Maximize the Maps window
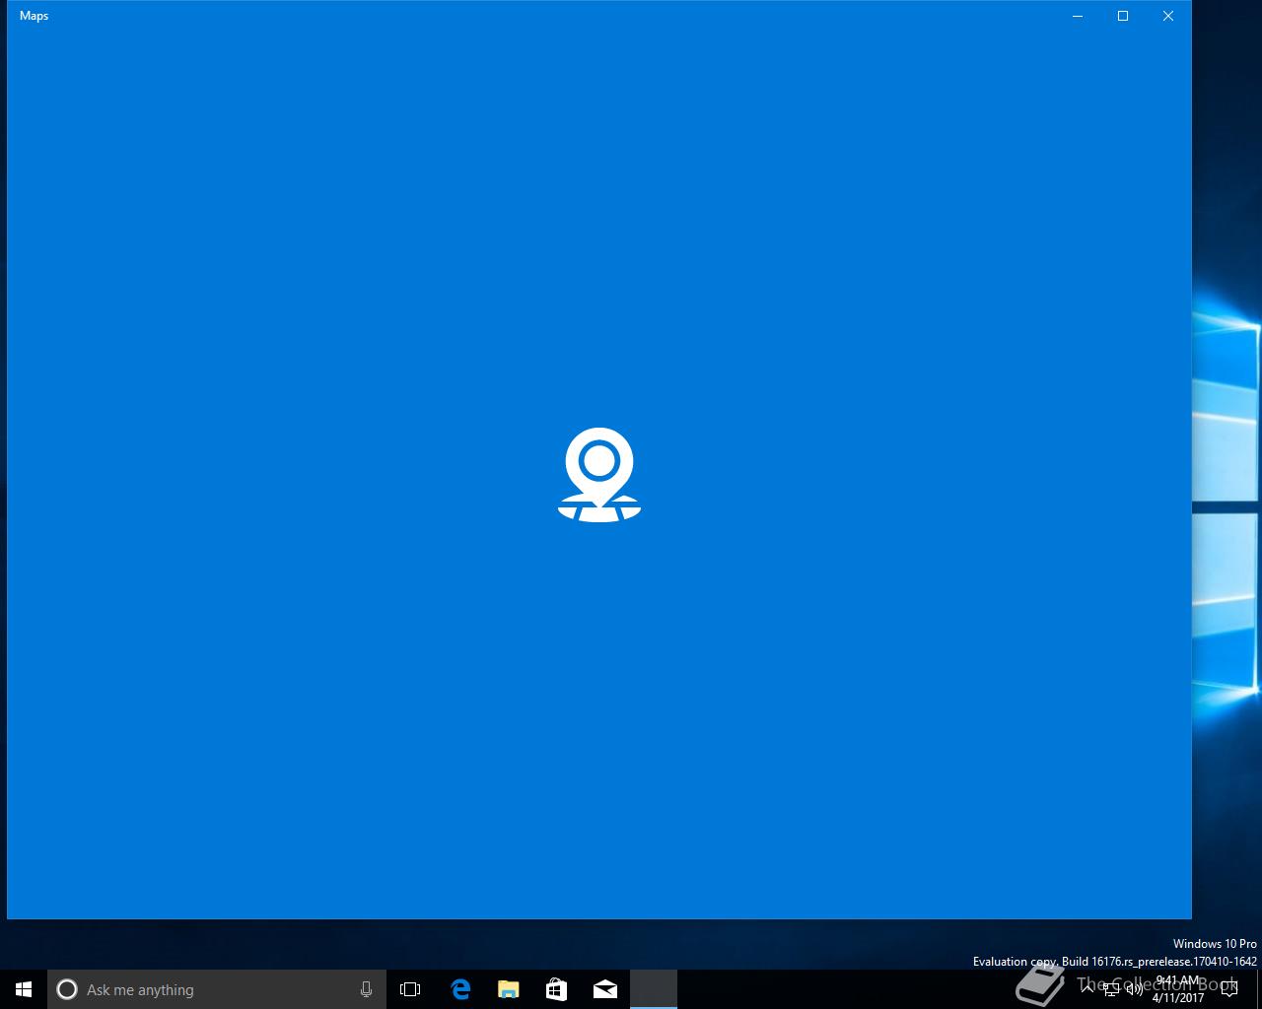This screenshot has height=1009, width=1262. 1123,16
